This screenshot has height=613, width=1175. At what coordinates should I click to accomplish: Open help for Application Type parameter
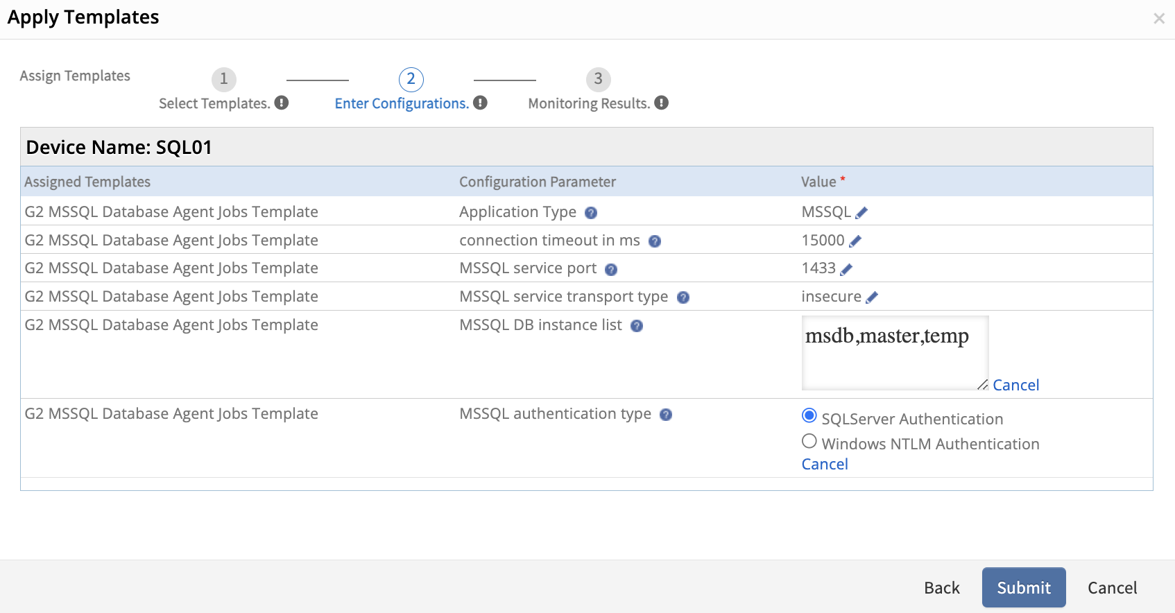tap(591, 213)
